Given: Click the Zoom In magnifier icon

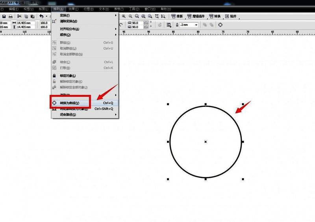Looking at the screenshot, I should point(124,16).
